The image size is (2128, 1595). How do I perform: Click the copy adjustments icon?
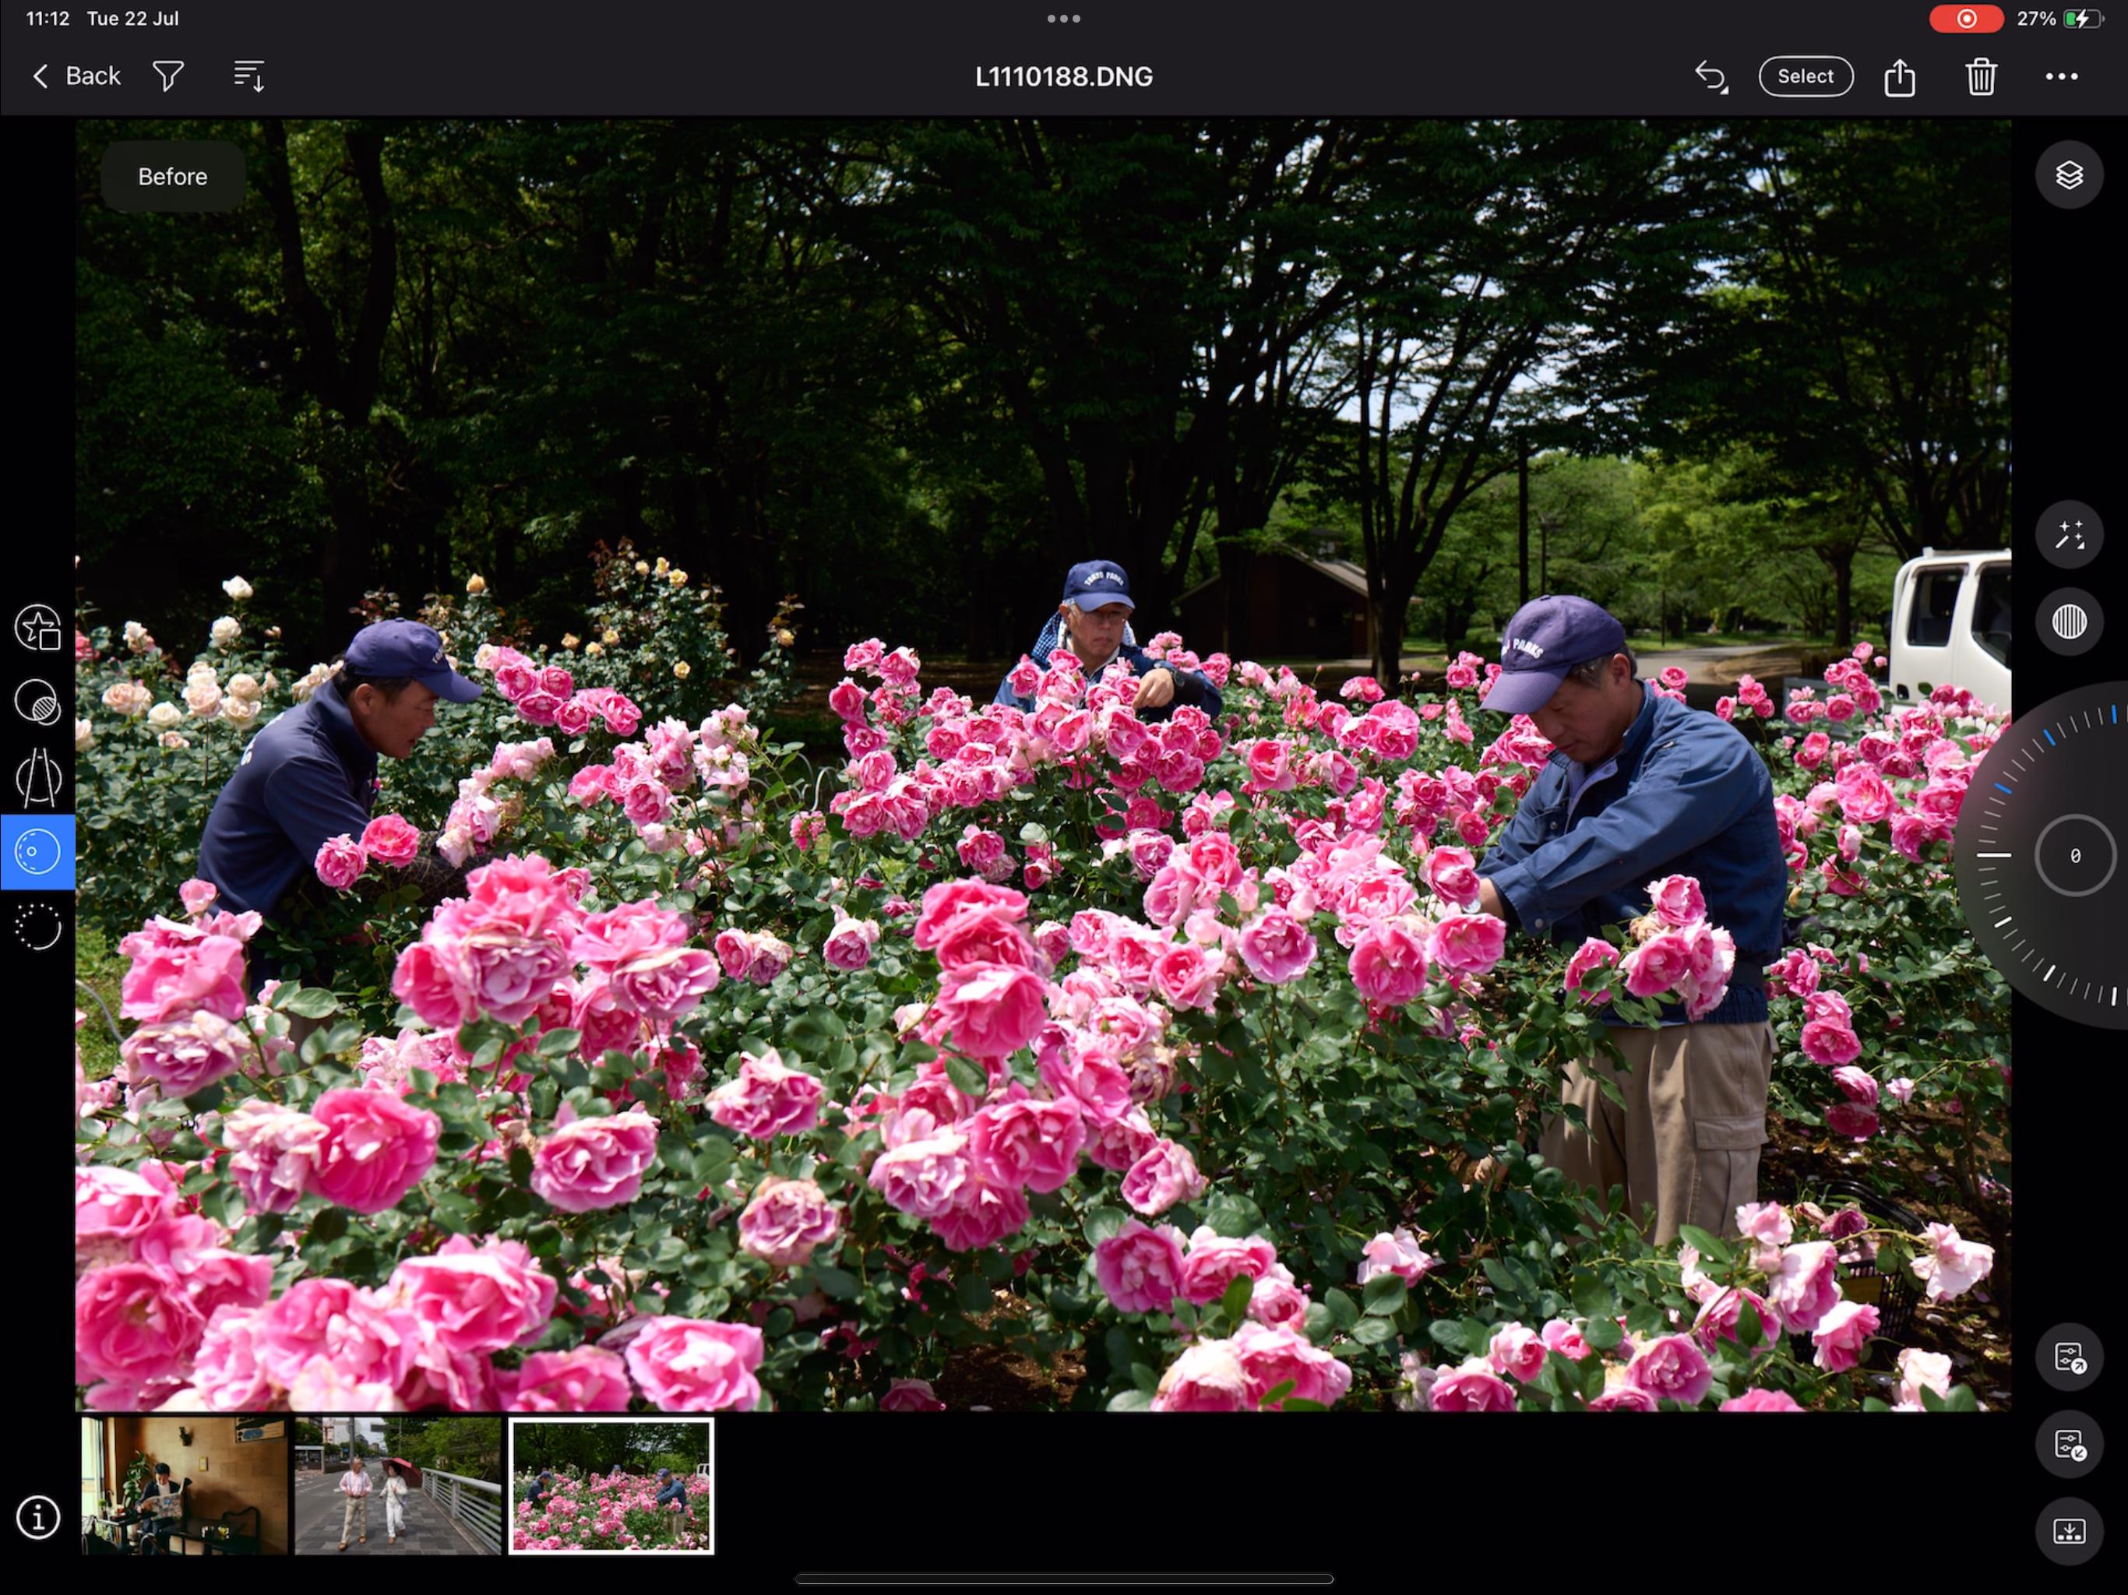click(2068, 1357)
